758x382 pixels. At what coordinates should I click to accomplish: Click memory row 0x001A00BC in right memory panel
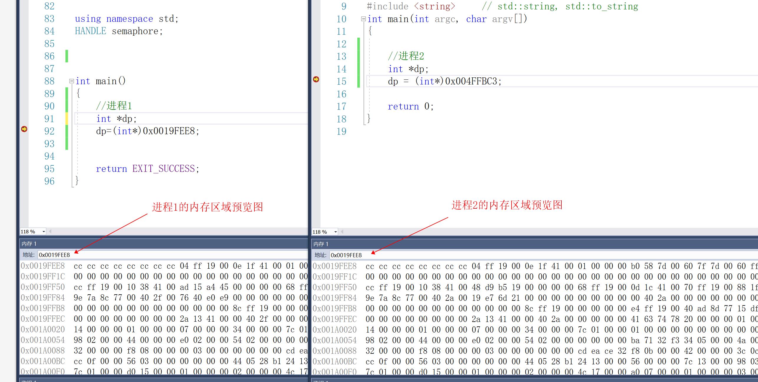pyautogui.click(x=535, y=361)
